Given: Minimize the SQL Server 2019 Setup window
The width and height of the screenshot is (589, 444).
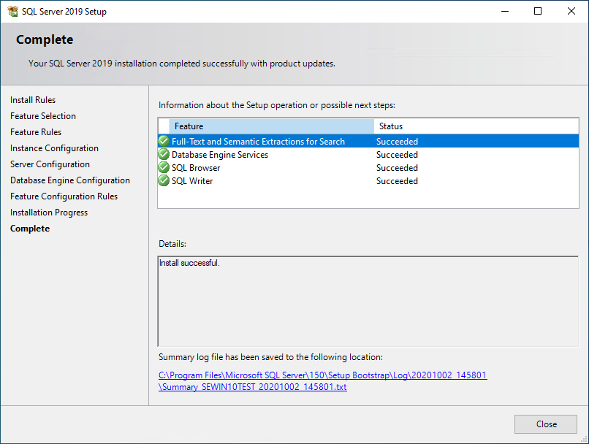Looking at the screenshot, I should pyautogui.click(x=504, y=11).
